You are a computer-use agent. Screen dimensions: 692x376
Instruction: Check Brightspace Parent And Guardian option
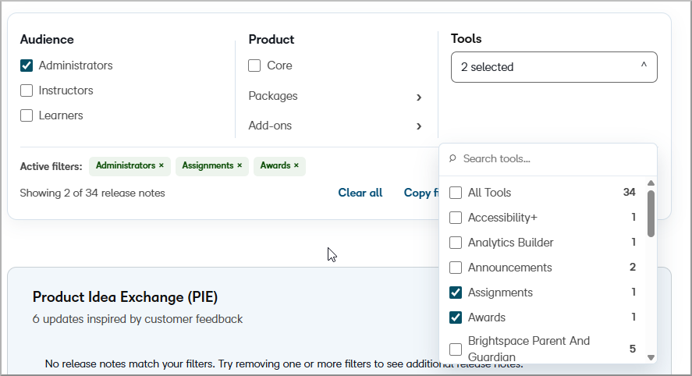[456, 349]
